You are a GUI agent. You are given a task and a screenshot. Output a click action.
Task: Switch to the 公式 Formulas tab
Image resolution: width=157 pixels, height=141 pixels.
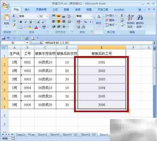[x=55, y=9]
